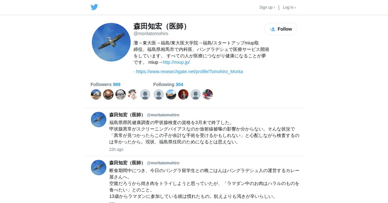388x203 pixels.
Task: Click the @moritatomohiro handle in second tweet
Action: [x=163, y=163]
